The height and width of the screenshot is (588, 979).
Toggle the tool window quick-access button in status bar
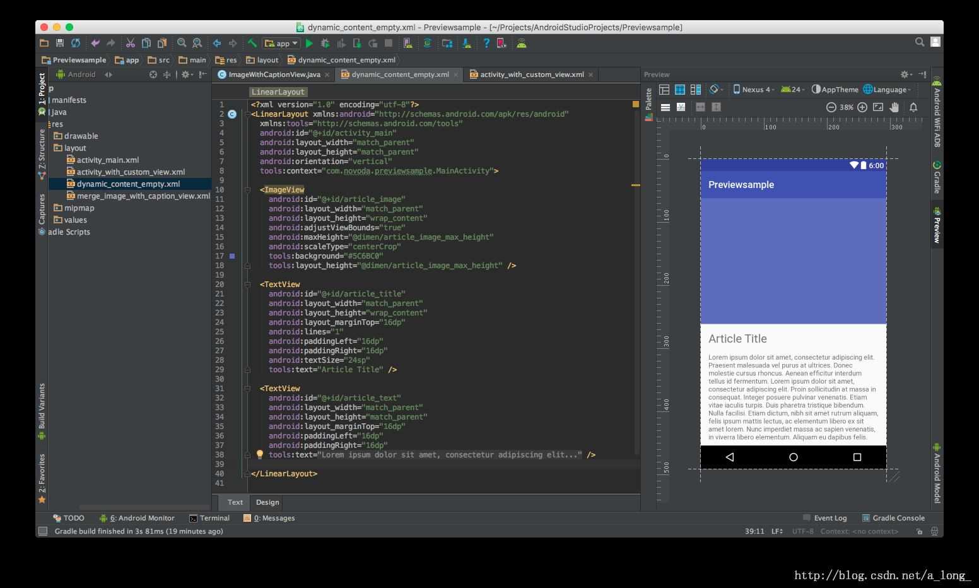(43, 531)
